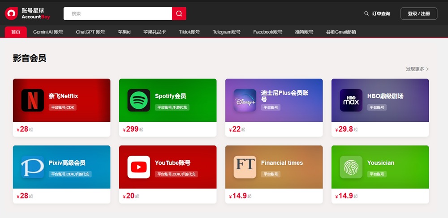Click the 影音会员 section heading
Image resolution: width=448 pixels, height=218 pixels.
tap(30, 58)
